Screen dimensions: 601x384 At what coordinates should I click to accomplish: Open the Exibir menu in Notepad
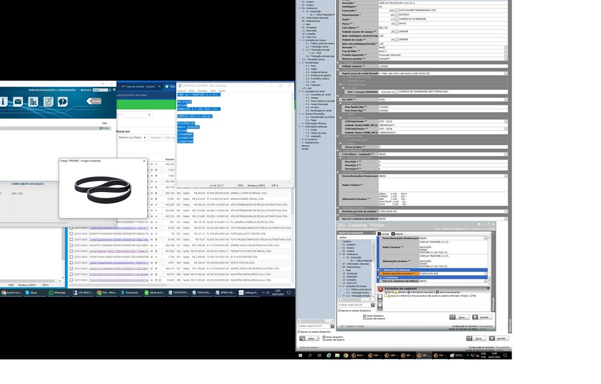pyautogui.click(x=213, y=91)
